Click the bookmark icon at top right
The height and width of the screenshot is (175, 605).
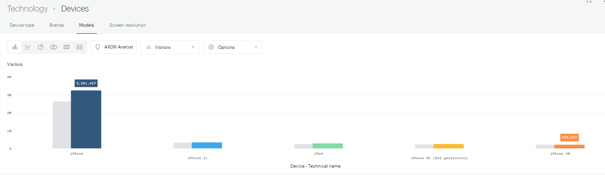[589, 1]
